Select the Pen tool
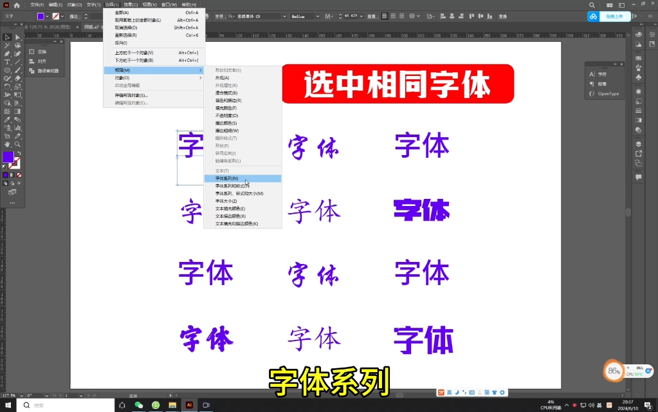 pyautogui.click(x=7, y=54)
